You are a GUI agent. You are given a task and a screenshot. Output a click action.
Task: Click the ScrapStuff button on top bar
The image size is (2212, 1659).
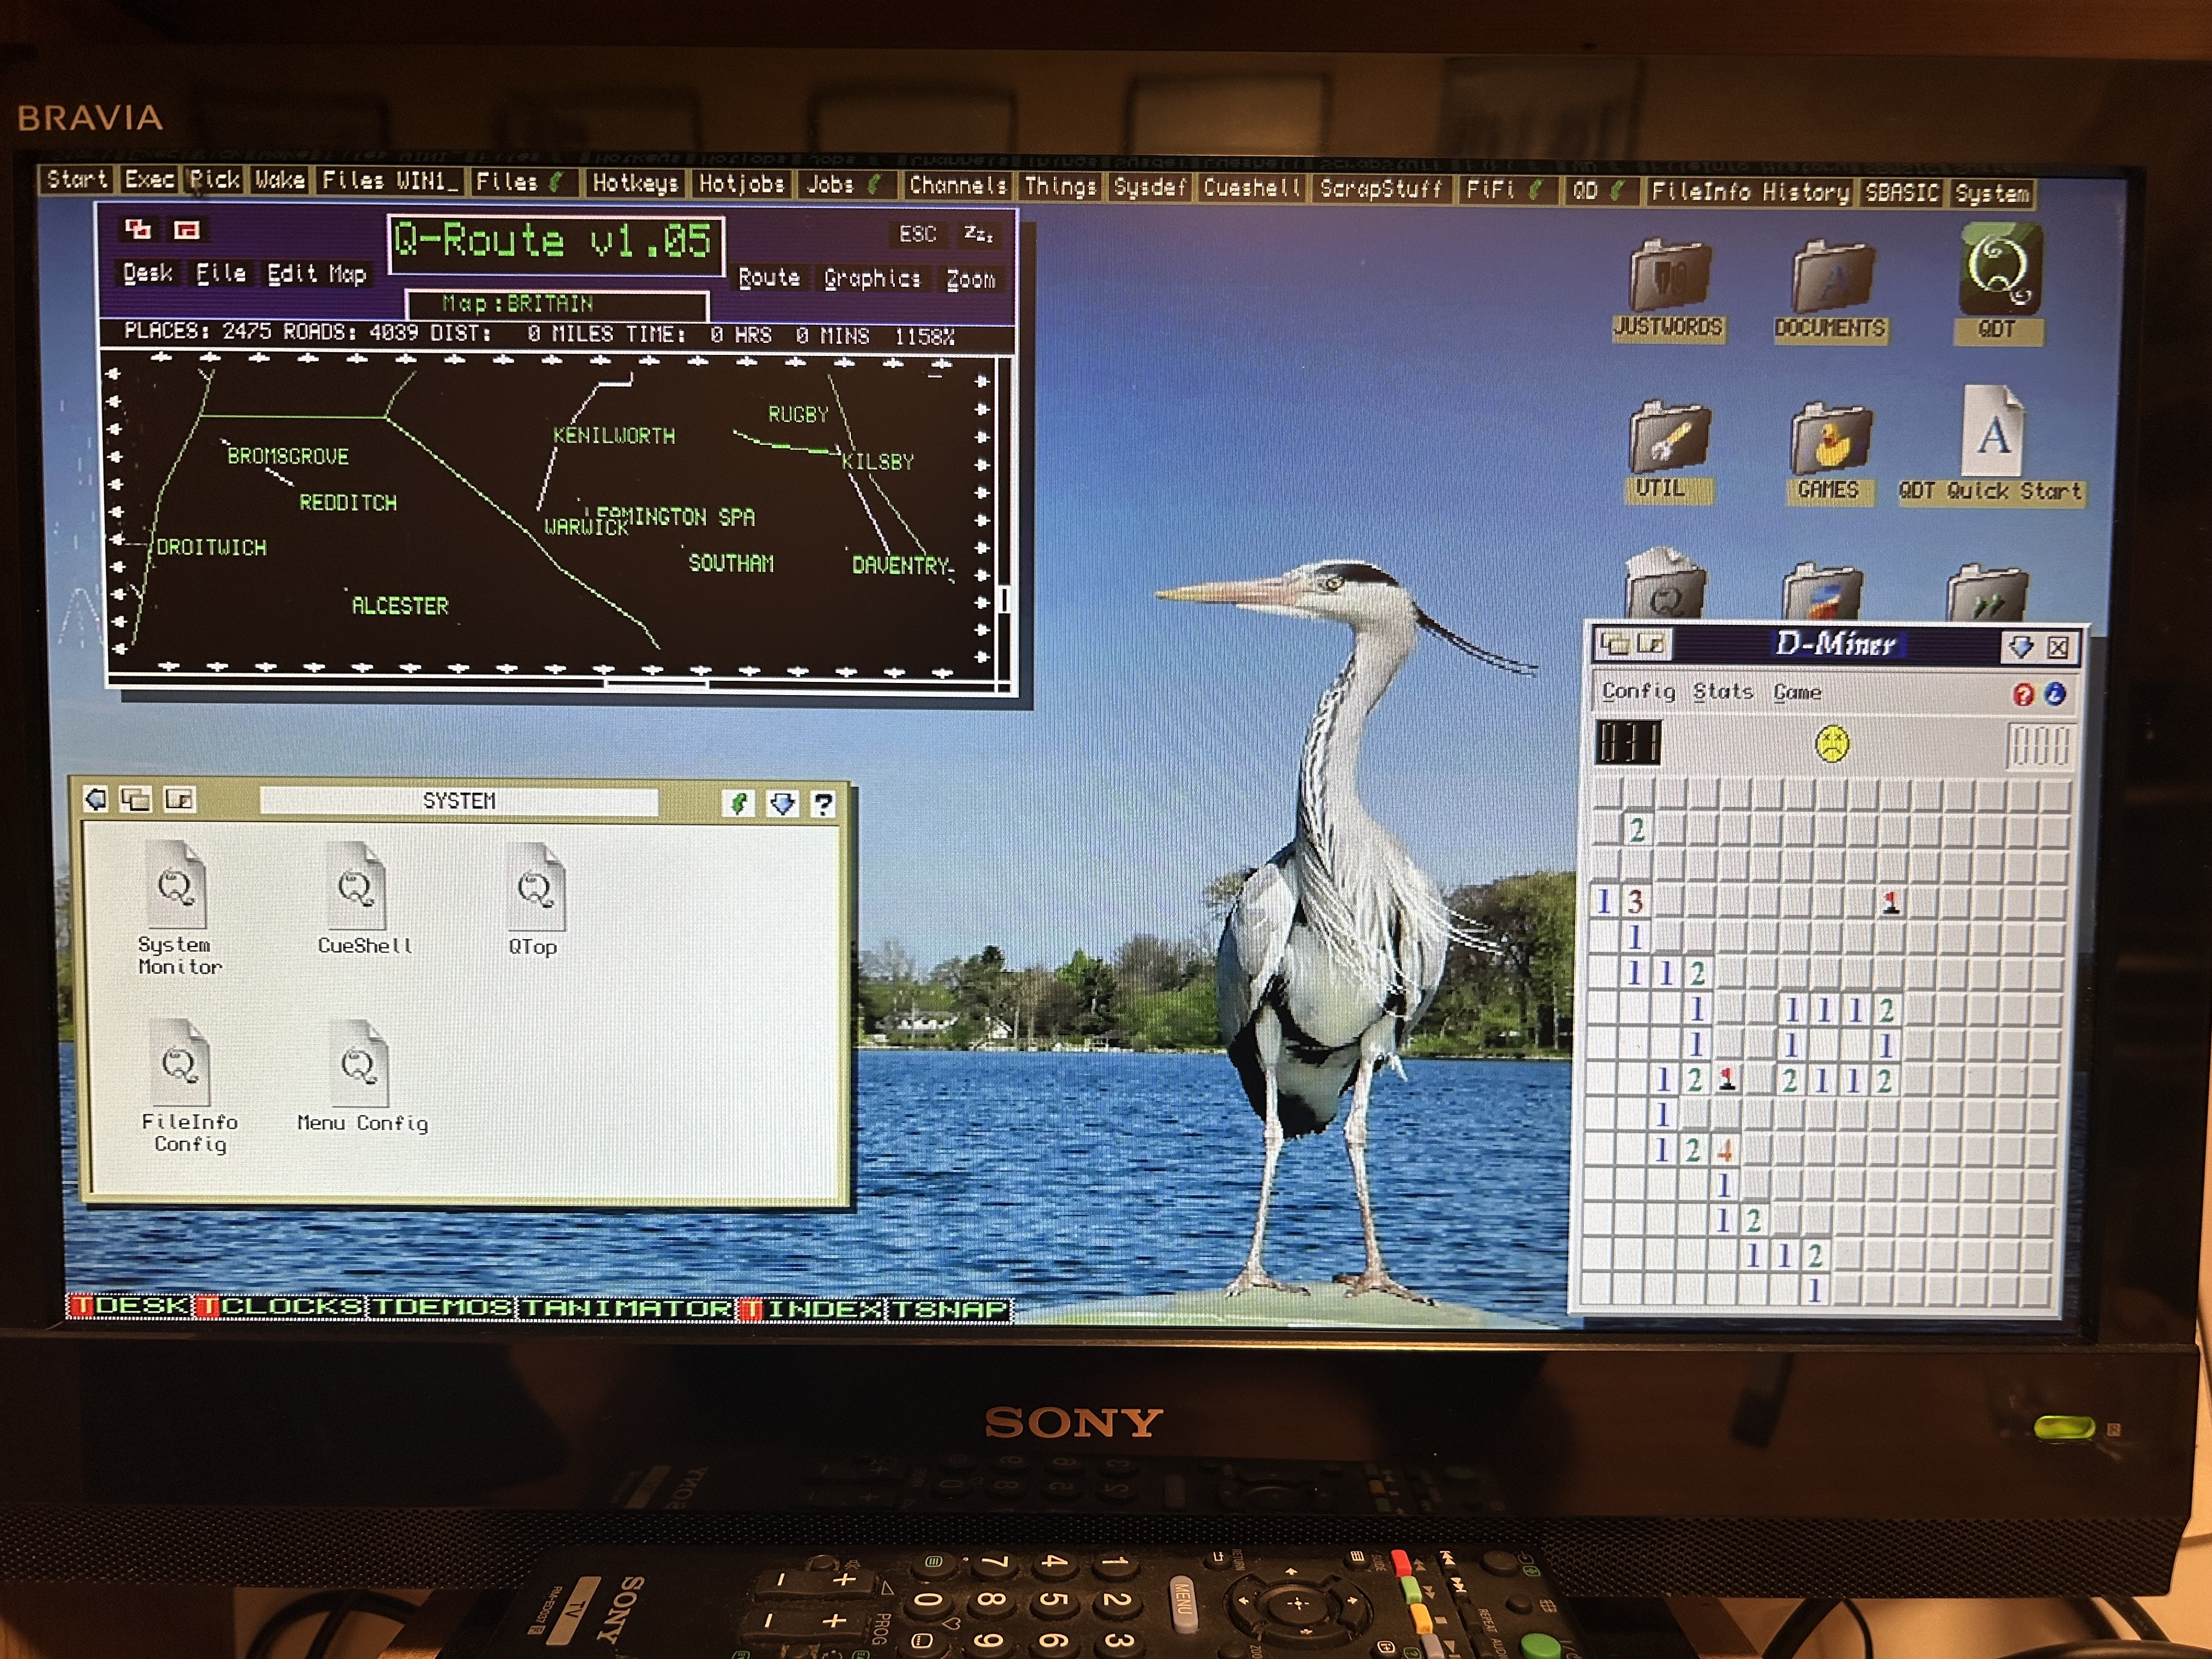(x=1381, y=189)
